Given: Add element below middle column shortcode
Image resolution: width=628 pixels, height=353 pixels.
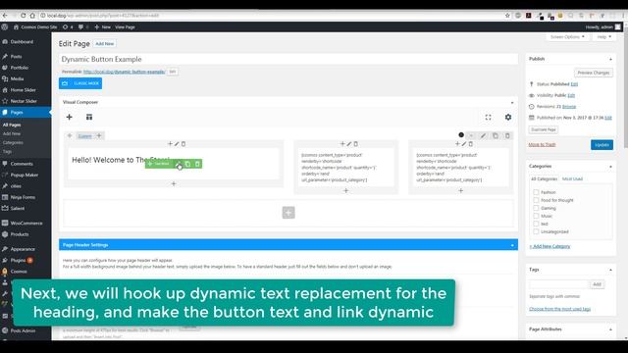Looking at the screenshot, I should tap(345, 191).
